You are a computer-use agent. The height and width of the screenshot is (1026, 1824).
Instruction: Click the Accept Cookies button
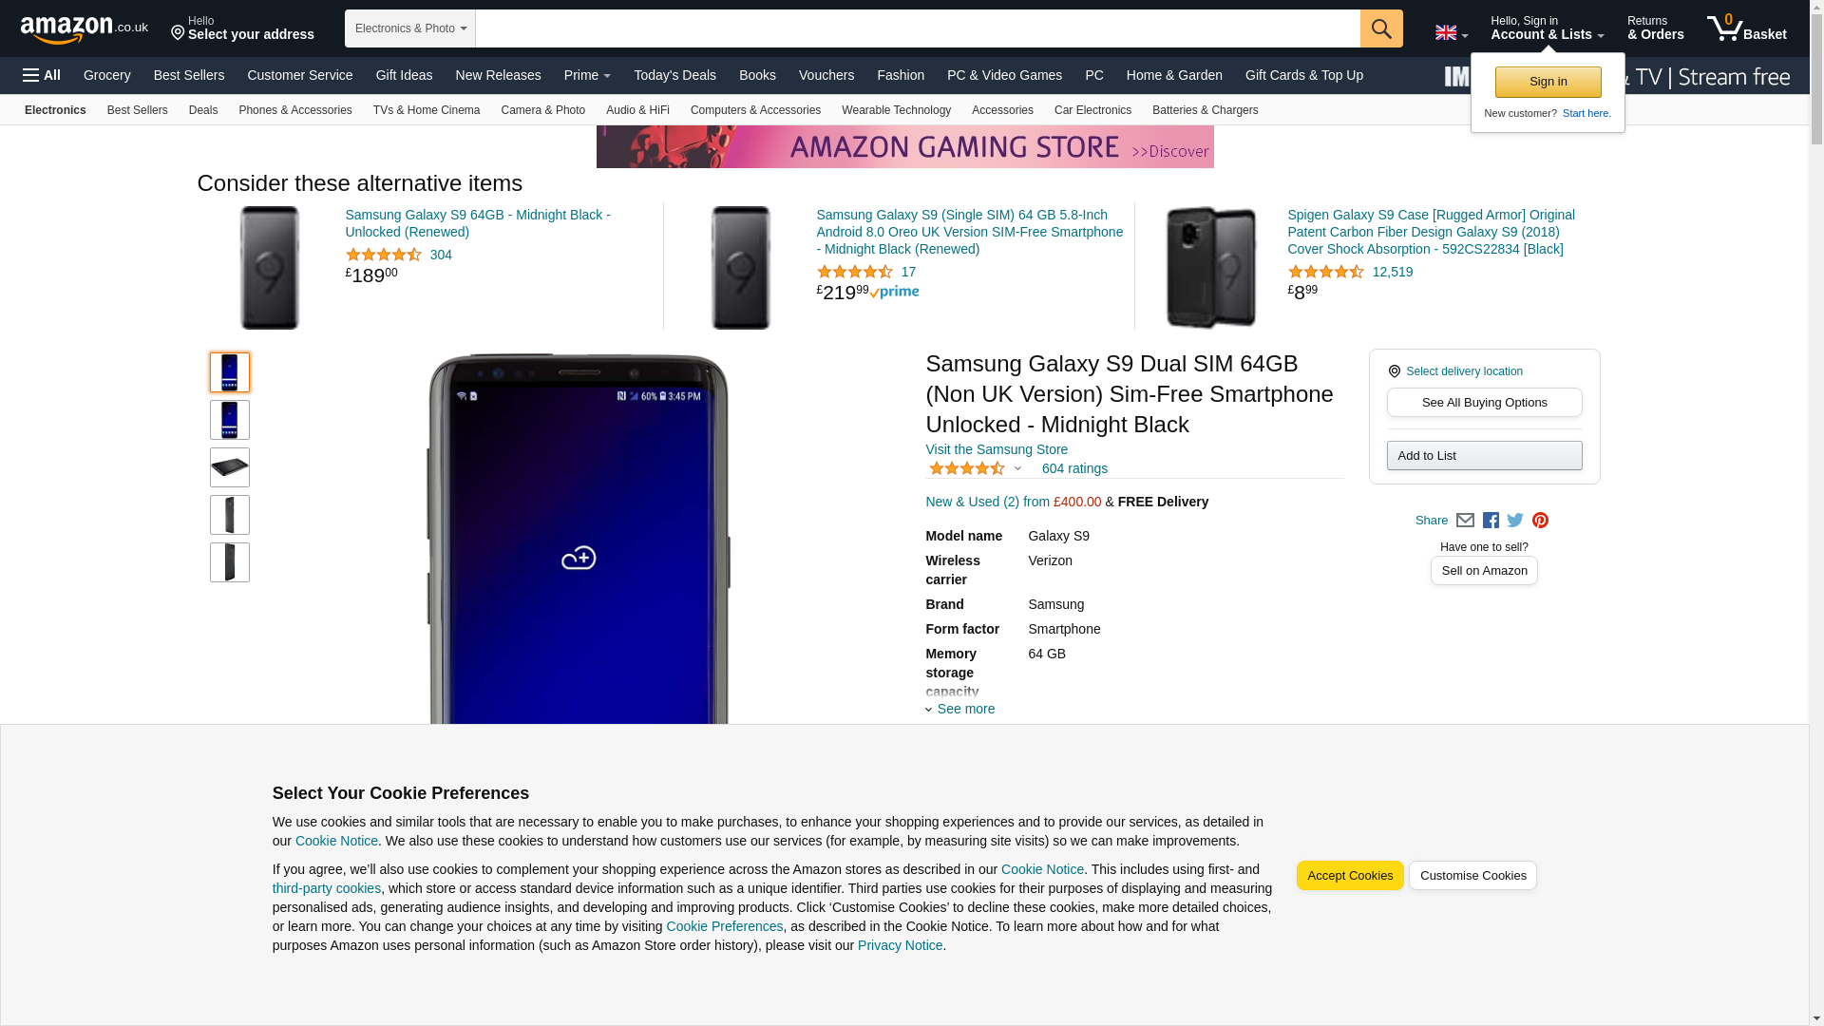1349,875
